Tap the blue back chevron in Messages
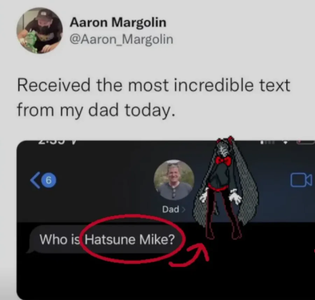 (35, 180)
